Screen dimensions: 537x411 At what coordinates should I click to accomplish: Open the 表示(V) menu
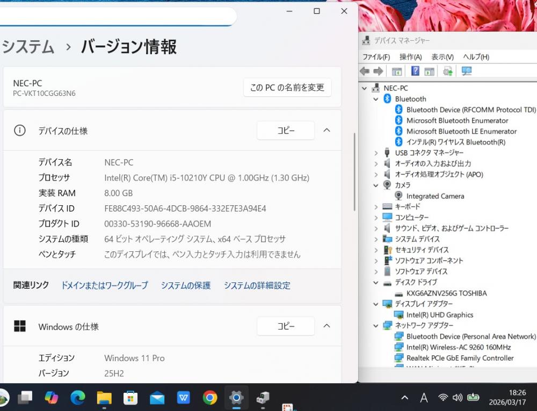(x=442, y=57)
